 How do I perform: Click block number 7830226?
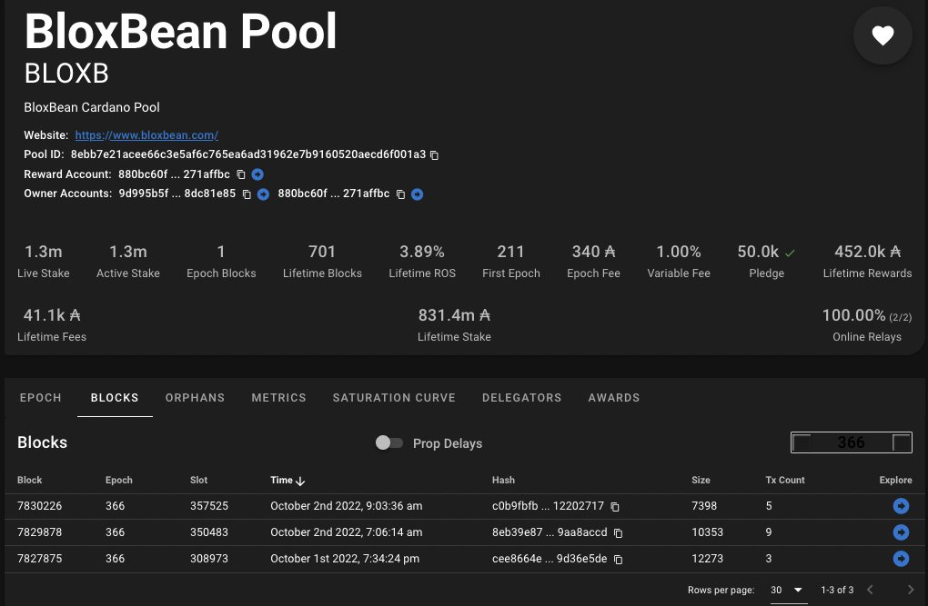click(40, 506)
